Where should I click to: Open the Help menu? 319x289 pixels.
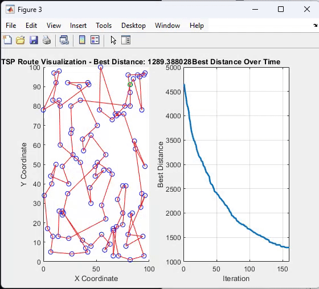[x=197, y=26]
